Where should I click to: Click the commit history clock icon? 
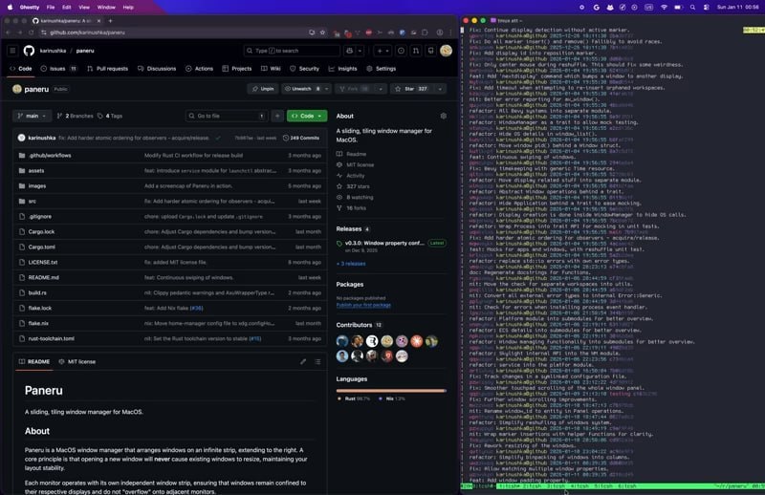pos(286,138)
